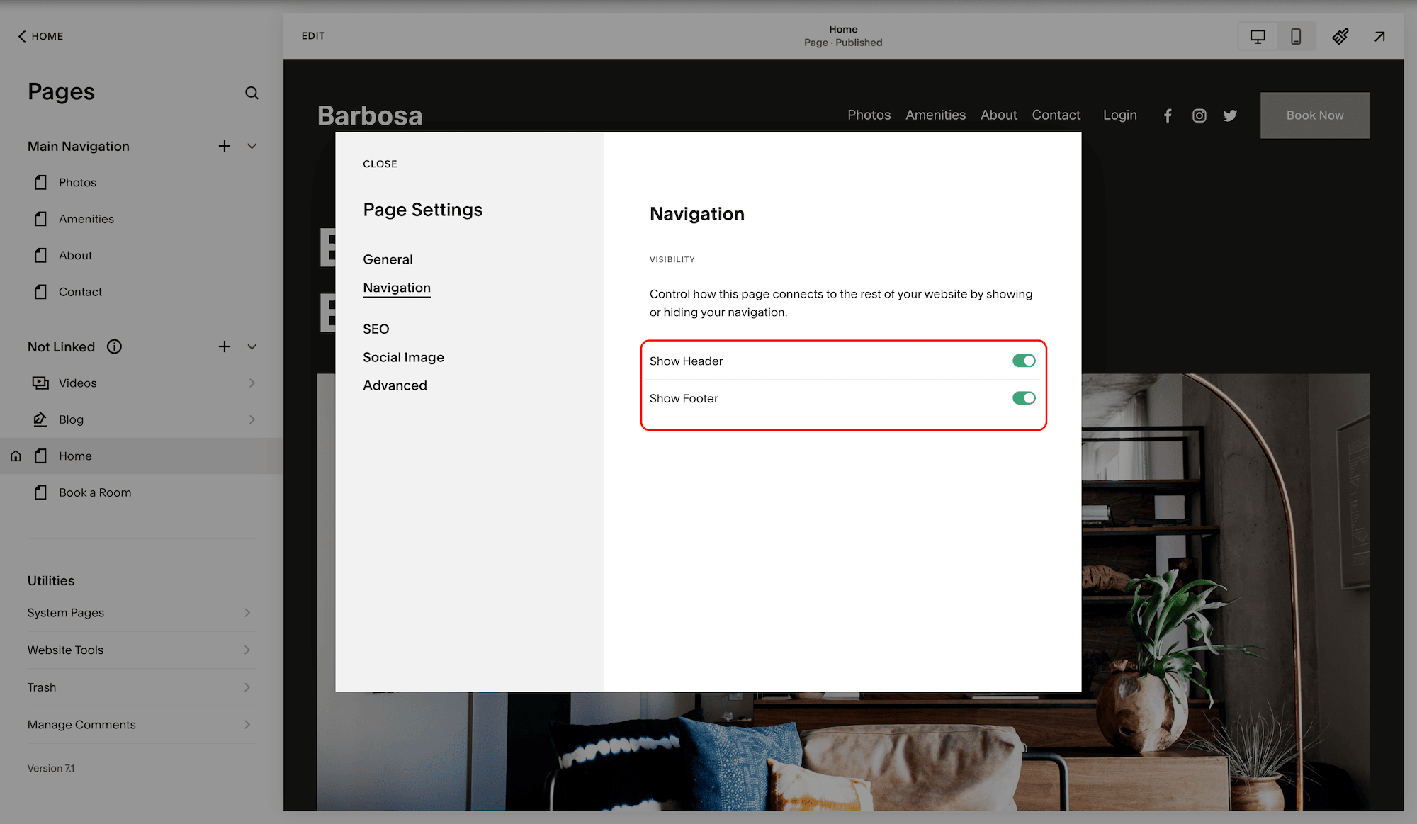The image size is (1417, 824).
Task: Select the Advanced settings tab
Action: pyautogui.click(x=395, y=385)
